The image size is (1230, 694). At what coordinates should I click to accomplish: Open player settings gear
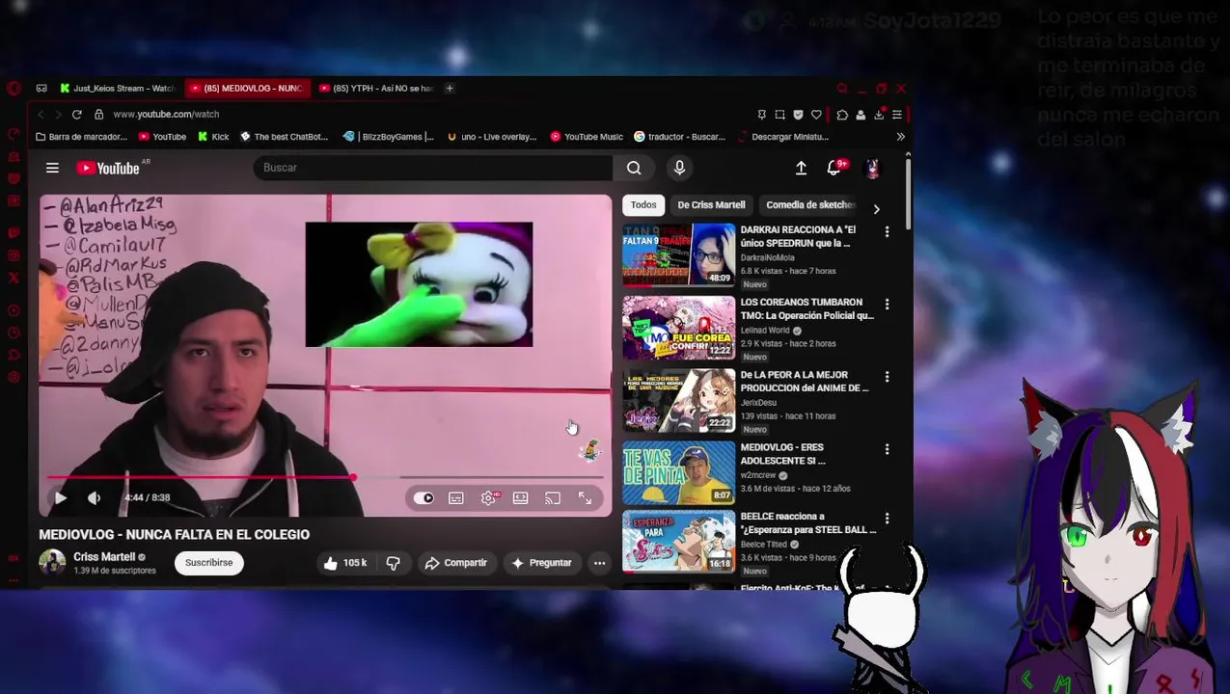pyautogui.click(x=488, y=498)
